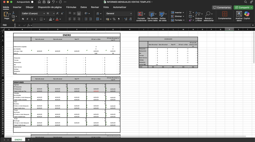The image size is (255, 142).
Task: Click the Pegar (paste) icon
Action: pyautogui.click(x=6, y=14)
